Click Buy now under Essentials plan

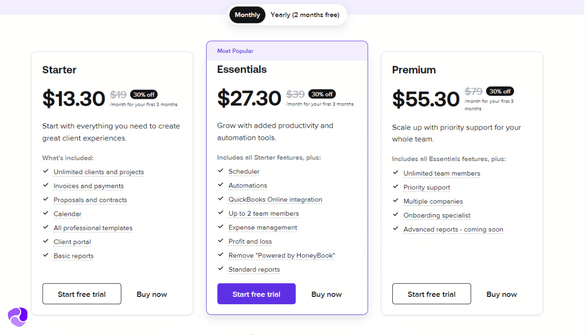click(x=326, y=294)
